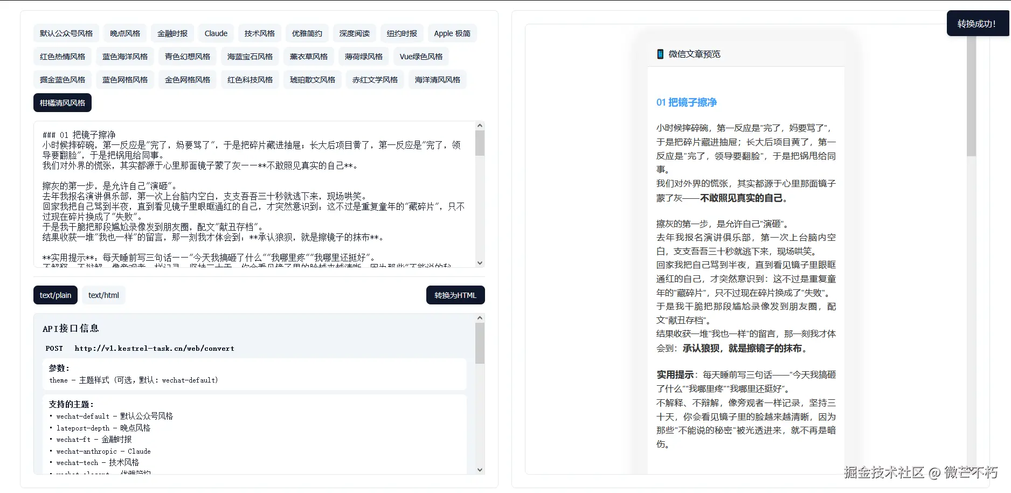Click the 转换为HTML button
Screen dimensions: 1011x493
[x=455, y=295]
